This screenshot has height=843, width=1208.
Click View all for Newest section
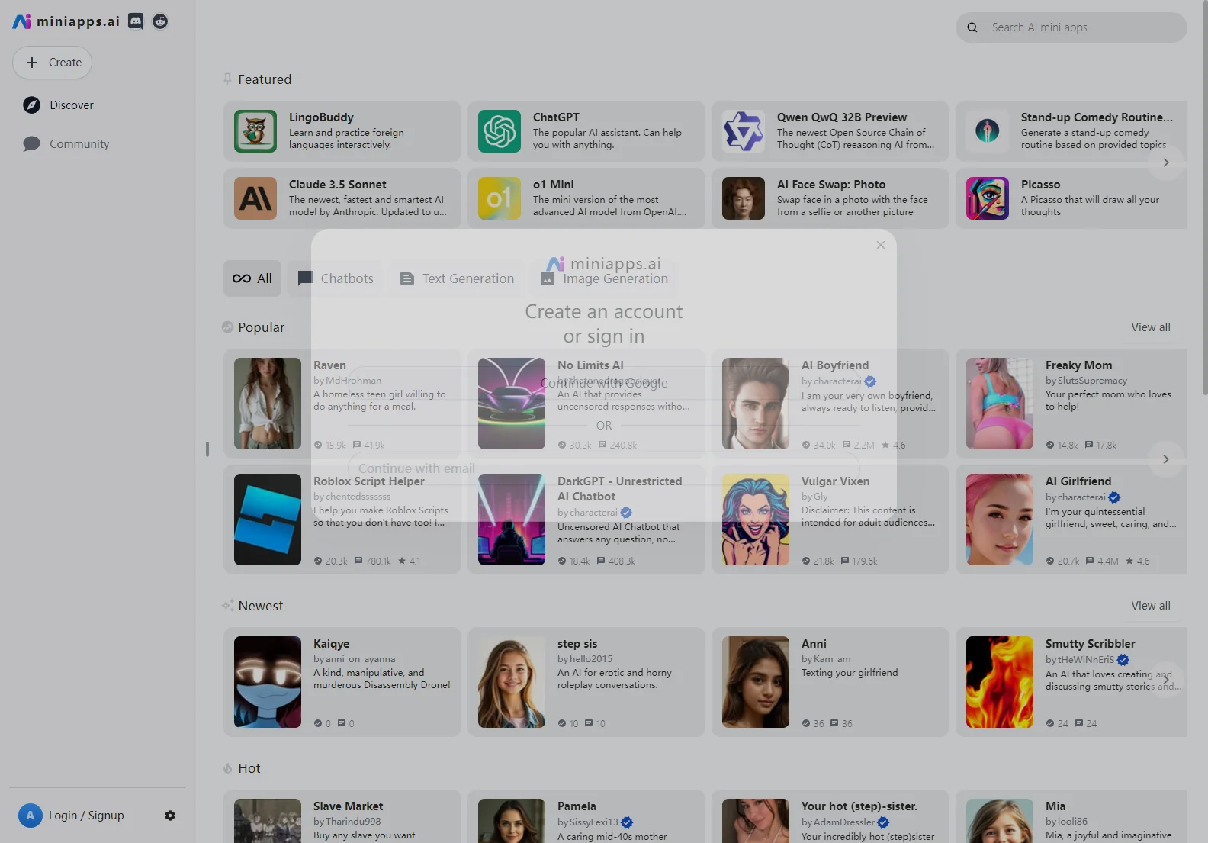[1151, 606]
